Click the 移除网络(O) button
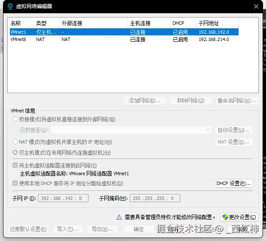266x241 pixels. 191,100
